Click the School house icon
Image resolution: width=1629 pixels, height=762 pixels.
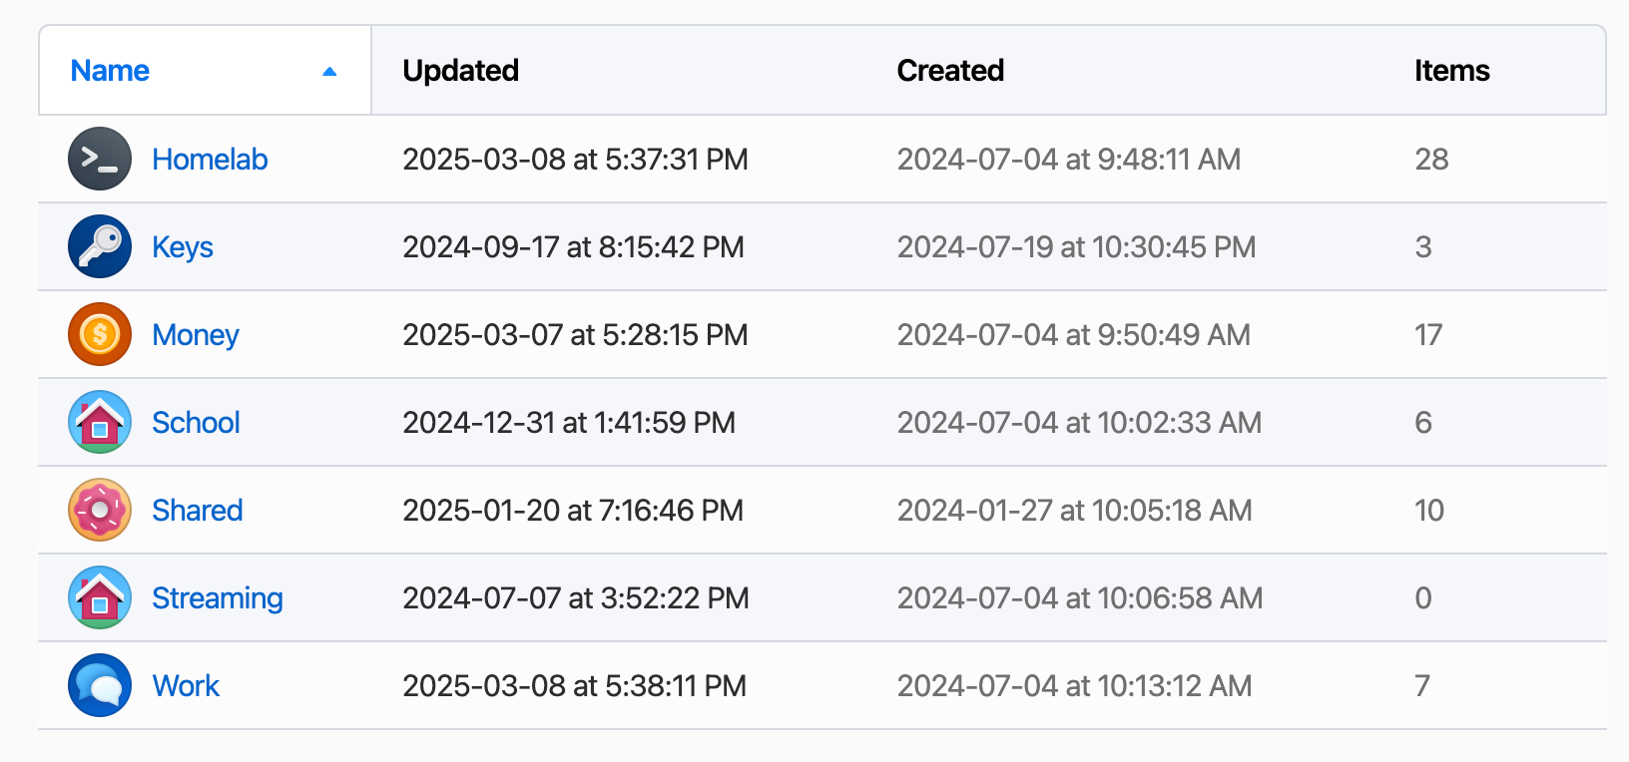pos(100,423)
